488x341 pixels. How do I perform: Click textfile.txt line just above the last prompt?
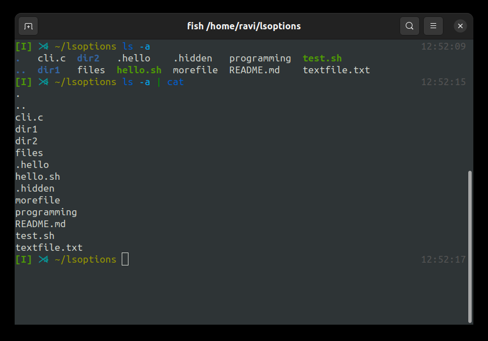[49, 247]
